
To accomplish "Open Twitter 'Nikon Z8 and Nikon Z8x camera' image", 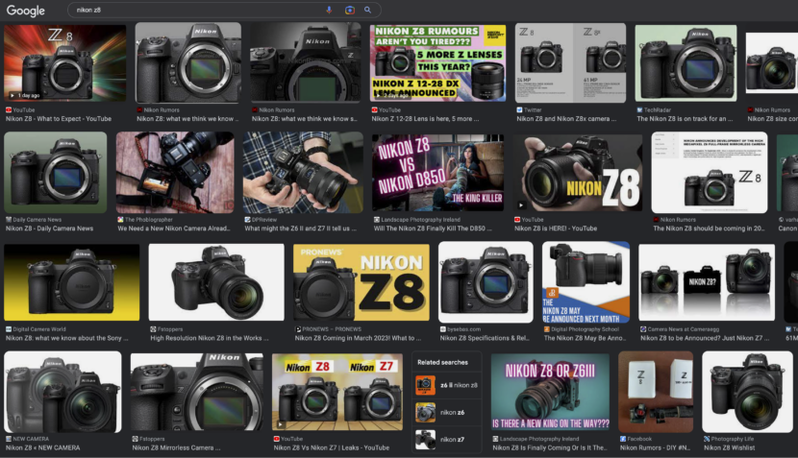I will [570, 62].
